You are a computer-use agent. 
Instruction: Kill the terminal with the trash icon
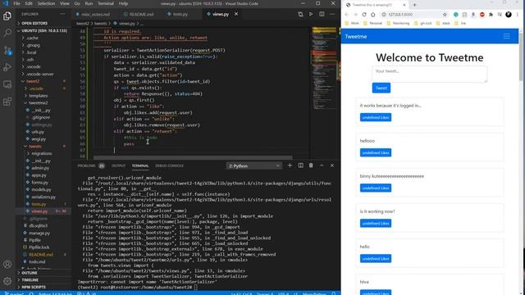point(311,166)
